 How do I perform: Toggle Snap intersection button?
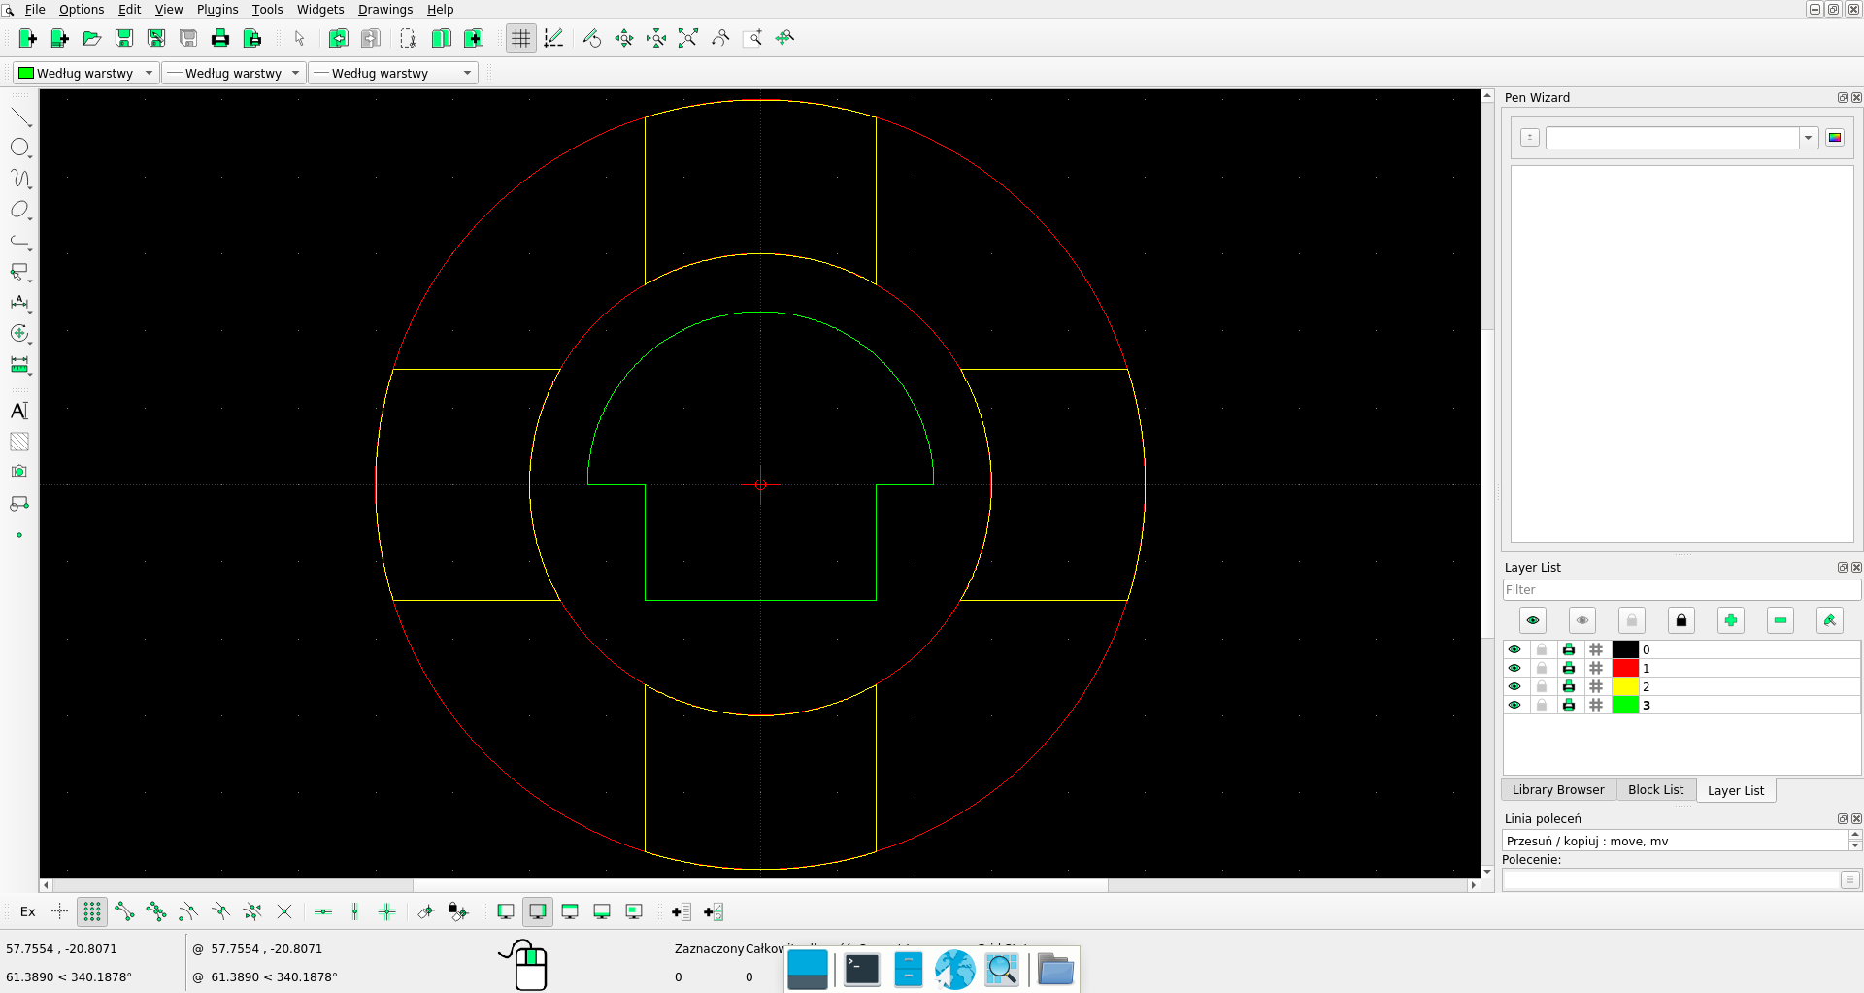[284, 911]
